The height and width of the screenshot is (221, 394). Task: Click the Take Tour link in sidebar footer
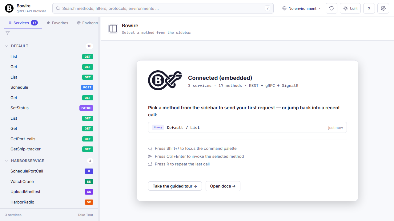[x=85, y=215]
